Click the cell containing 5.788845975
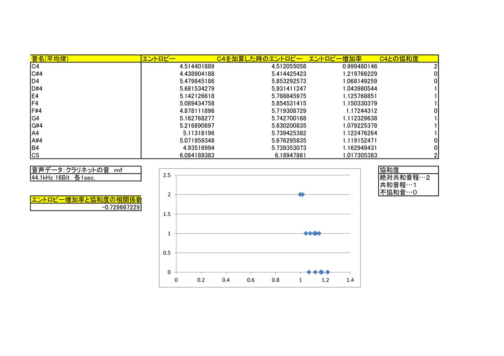This screenshot has width=504, height=356. 289,96
